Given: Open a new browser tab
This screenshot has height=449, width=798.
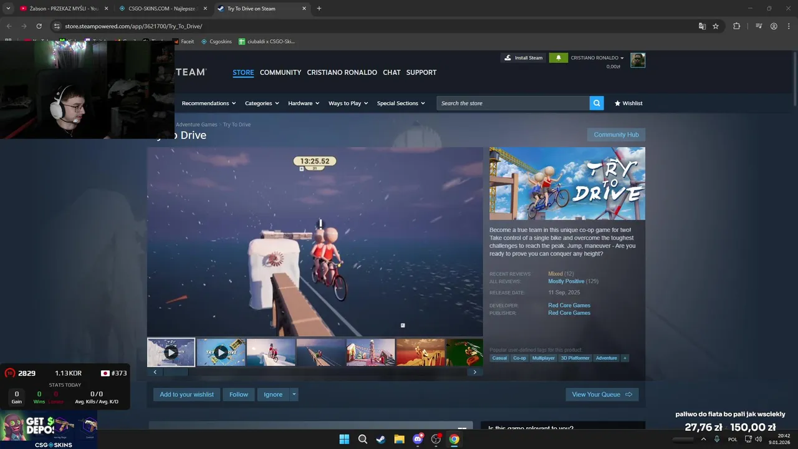Looking at the screenshot, I should (x=319, y=9).
